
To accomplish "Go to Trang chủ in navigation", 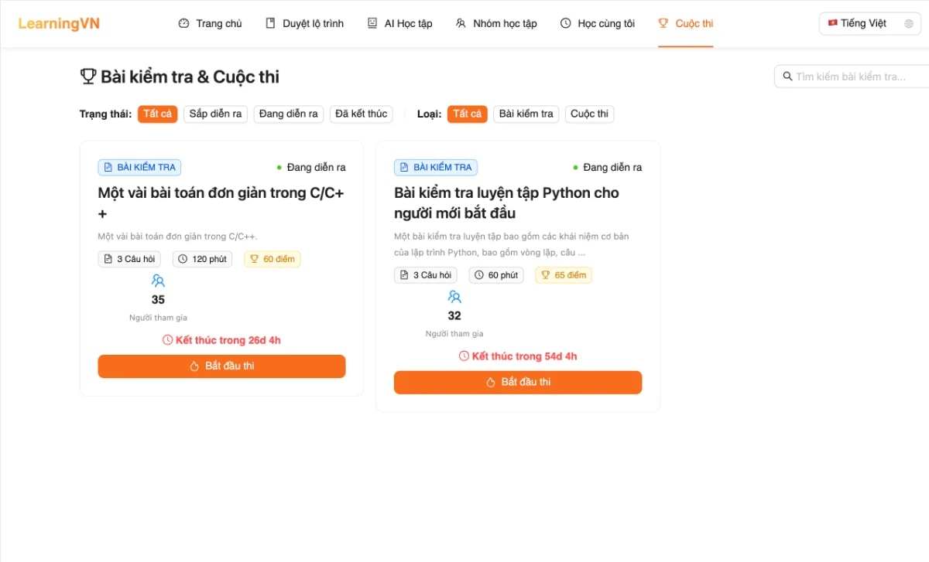I will click(x=211, y=24).
